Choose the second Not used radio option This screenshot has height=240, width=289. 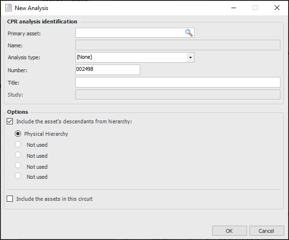(18, 155)
